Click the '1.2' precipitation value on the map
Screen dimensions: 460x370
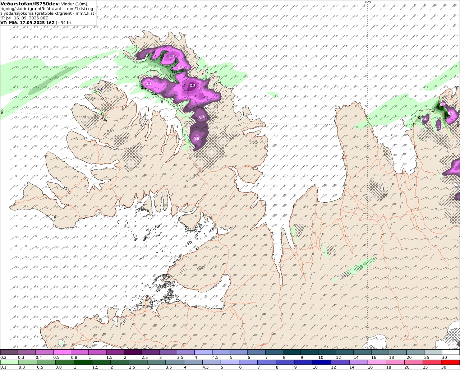[x=149, y=83]
